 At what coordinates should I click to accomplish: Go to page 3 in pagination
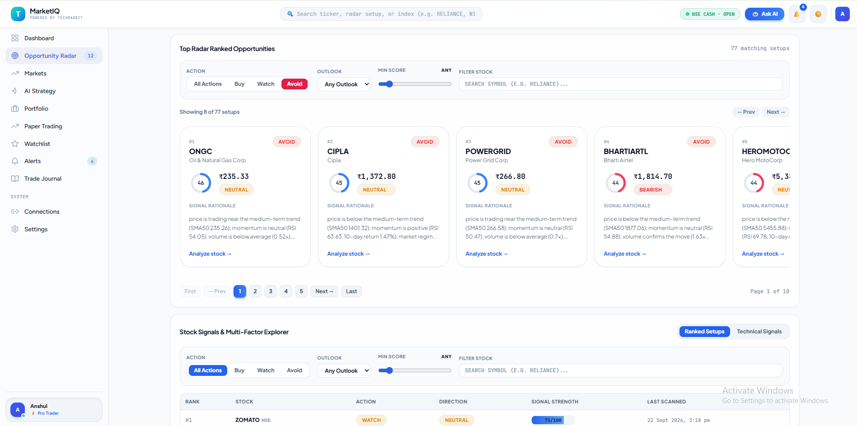coord(271,291)
